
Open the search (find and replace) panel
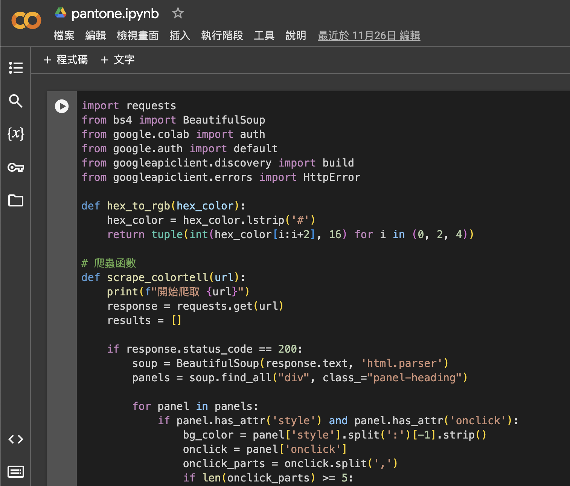16,101
